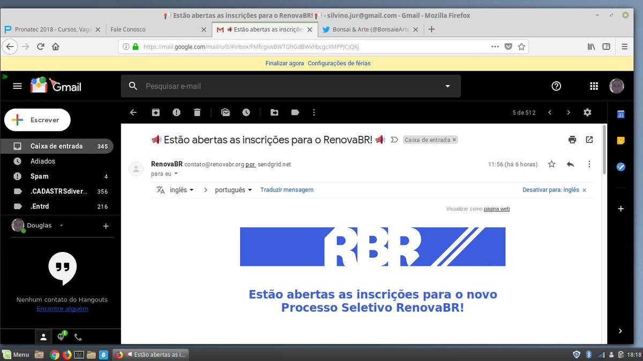Open Caixa de entrada folder
The image size is (643, 361).
57,146
